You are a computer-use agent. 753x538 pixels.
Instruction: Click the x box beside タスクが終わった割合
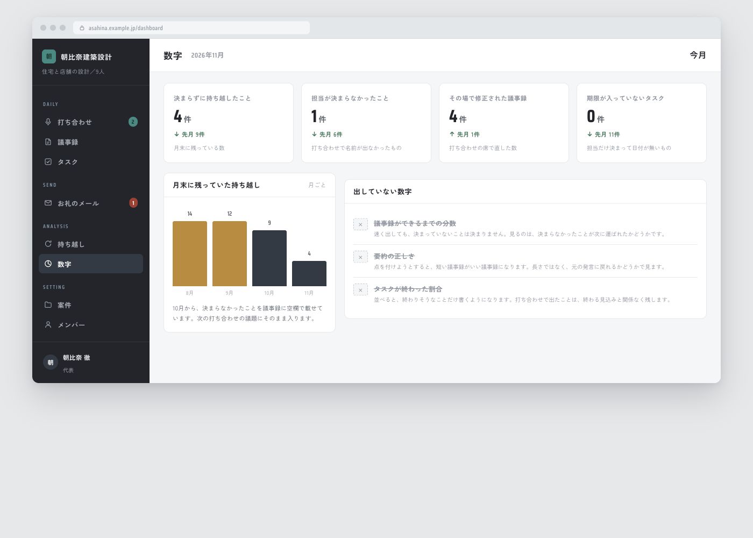point(360,290)
